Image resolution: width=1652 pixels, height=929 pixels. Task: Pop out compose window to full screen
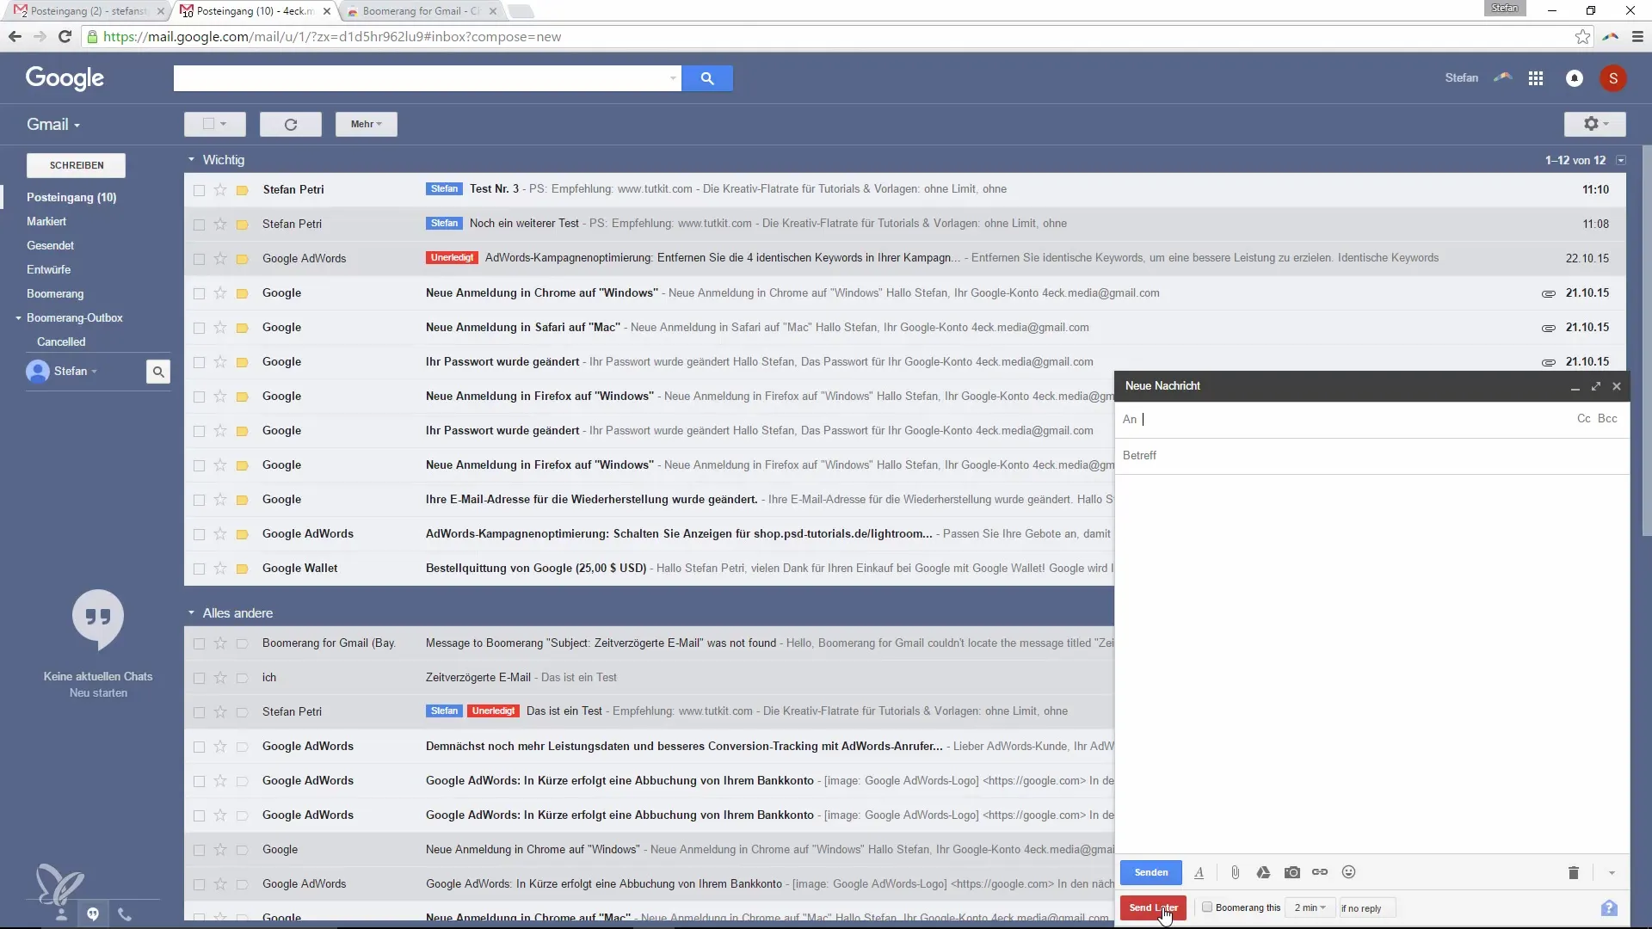[1596, 386]
